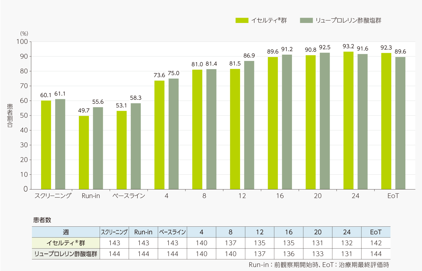Click the green イセルティ群 legend swatch

point(242,20)
